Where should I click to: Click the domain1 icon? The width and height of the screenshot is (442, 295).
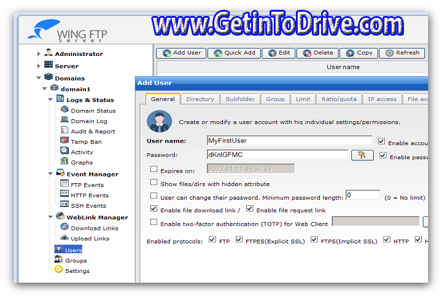point(55,88)
